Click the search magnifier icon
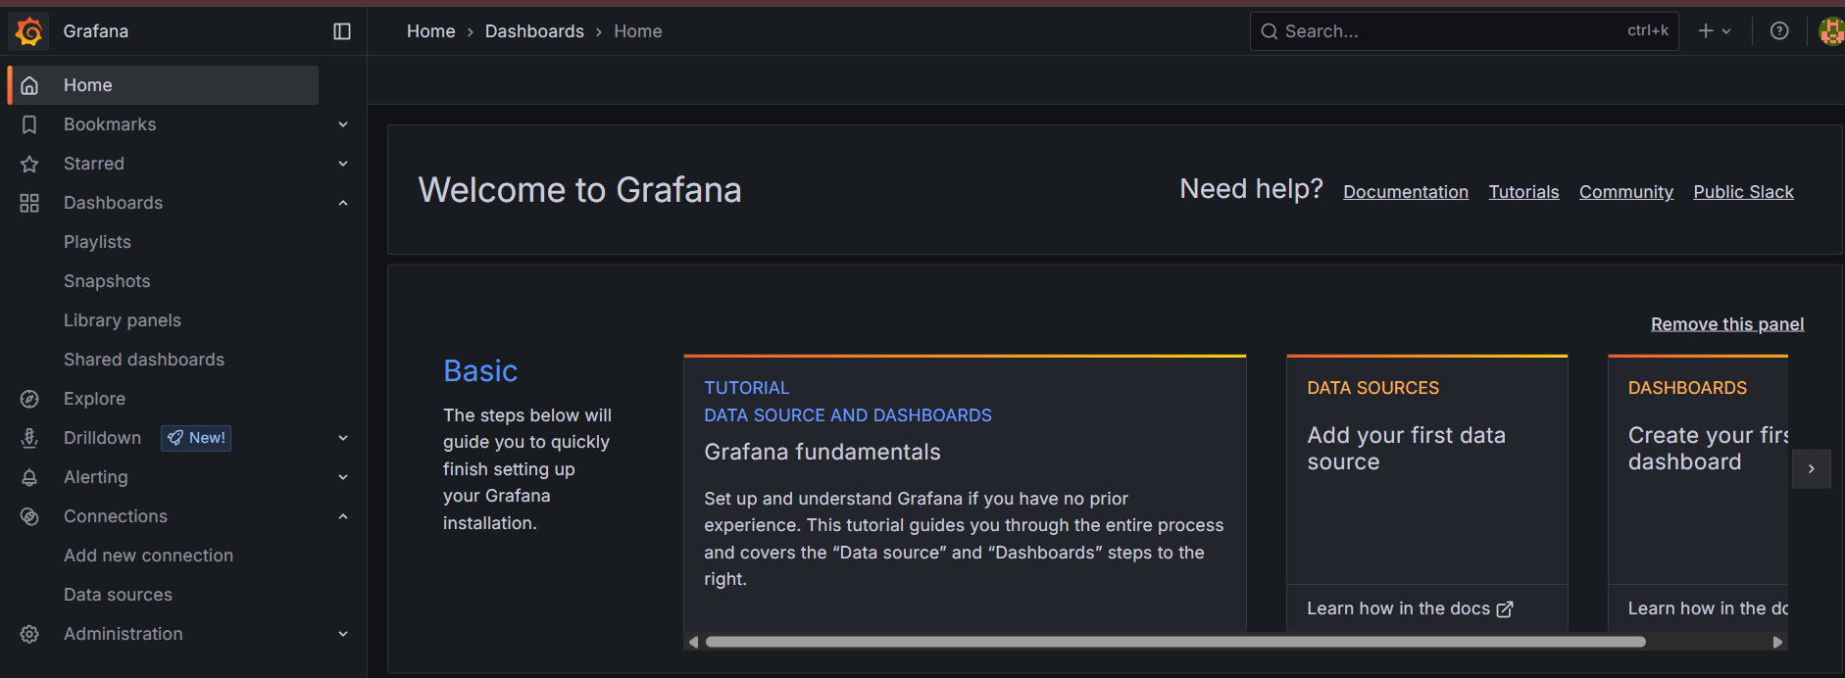This screenshot has height=678, width=1845. [1270, 31]
